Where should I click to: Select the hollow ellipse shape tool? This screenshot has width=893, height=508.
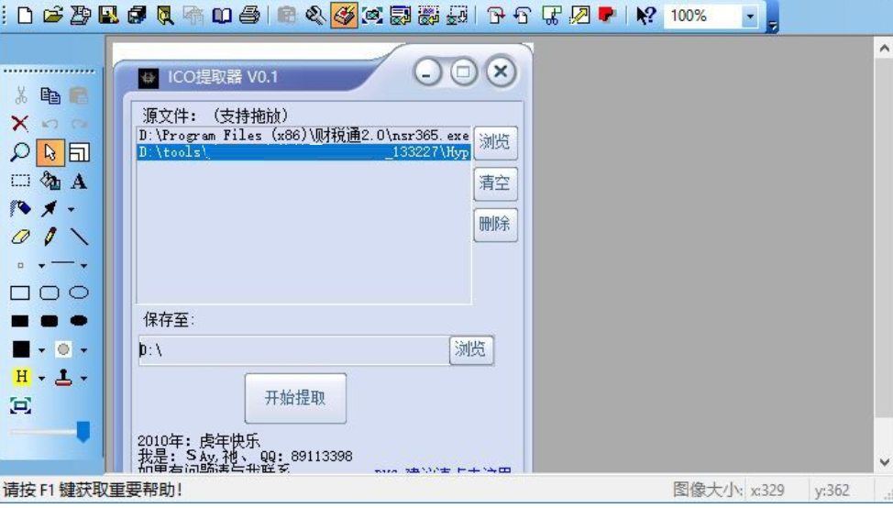click(x=79, y=293)
